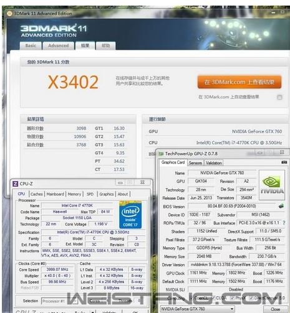Screen dimensions: 290x313
Task: Click the Intel Core i7 badge in CPU-Z
Action: tap(130, 215)
